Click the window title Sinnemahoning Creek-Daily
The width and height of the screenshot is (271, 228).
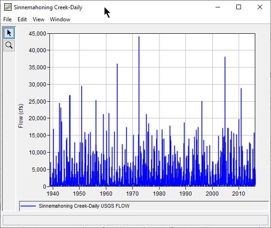(48, 7)
